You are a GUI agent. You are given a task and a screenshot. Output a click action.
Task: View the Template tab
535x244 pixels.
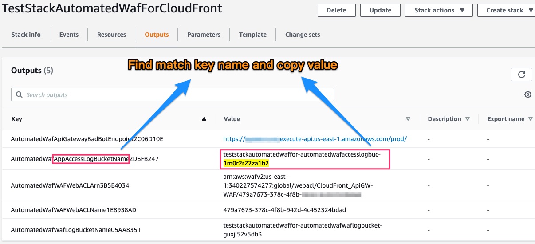pos(253,35)
